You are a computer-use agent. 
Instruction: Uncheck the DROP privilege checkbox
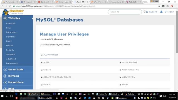120,85
